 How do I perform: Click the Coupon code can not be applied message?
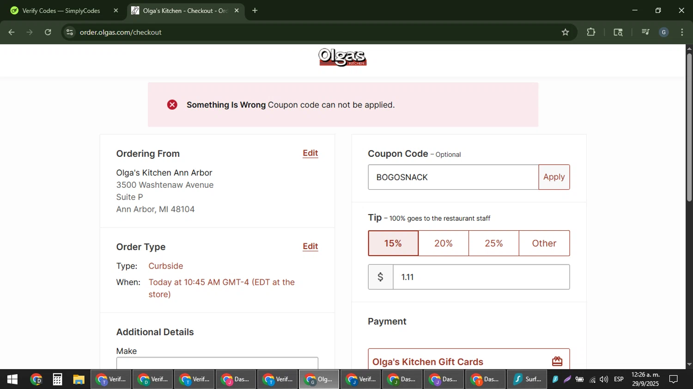point(331,105)
